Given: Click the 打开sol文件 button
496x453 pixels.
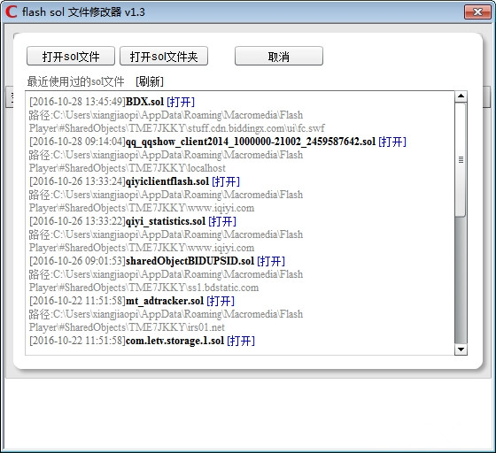Looking at the screenshot, I should [x=71, y=57].
